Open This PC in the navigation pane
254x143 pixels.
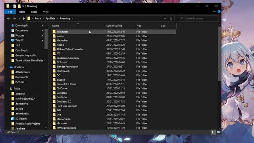point(19,41)
